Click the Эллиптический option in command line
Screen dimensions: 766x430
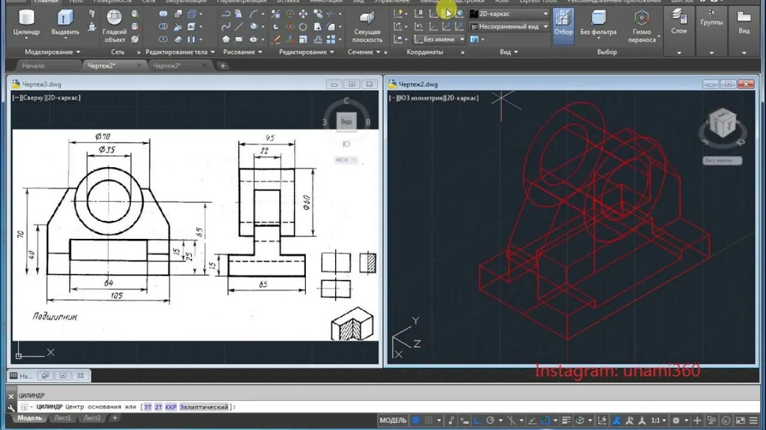tap(203, 407)
